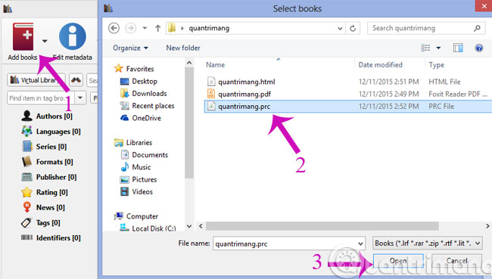Sort by Name column header
This screenshot has height=279, width=492.
[x=215, y=65]
